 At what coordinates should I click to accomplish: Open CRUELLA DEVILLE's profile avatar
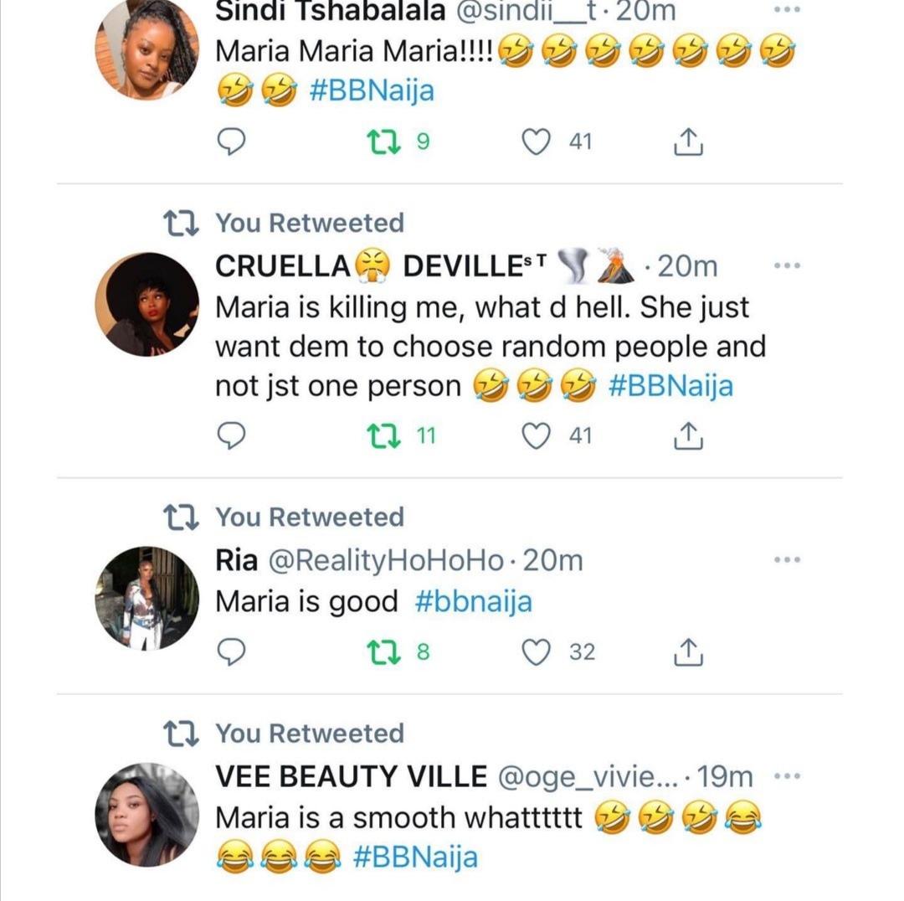click(x=147, y=304)
